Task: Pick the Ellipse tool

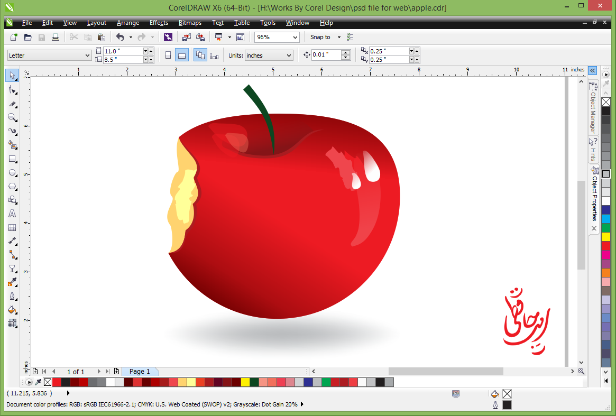Action: [x=12, y=172]
